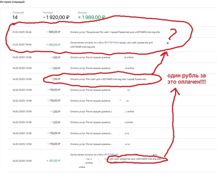217x173 pixels.
Task: Click the domain registration row ending d.online
Action: (x=113, y=68)
